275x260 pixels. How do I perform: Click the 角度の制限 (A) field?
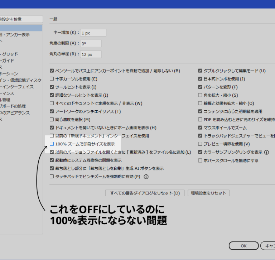[x=91, y=43]
